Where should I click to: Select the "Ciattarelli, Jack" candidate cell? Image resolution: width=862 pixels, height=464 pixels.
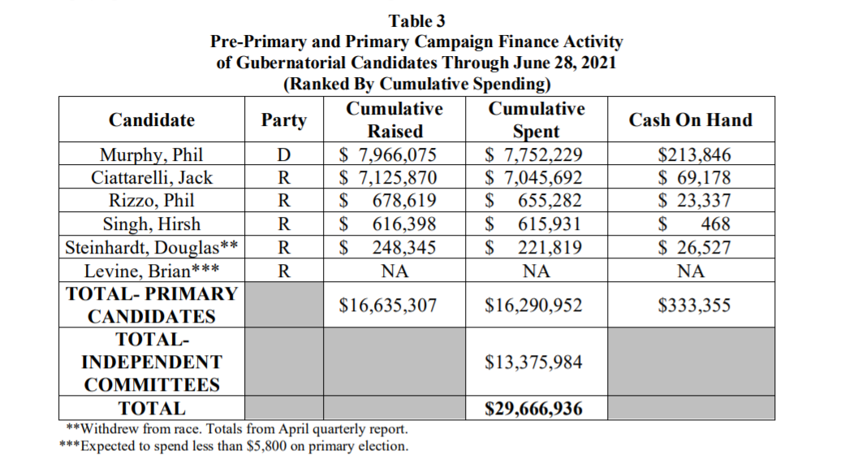152,178
